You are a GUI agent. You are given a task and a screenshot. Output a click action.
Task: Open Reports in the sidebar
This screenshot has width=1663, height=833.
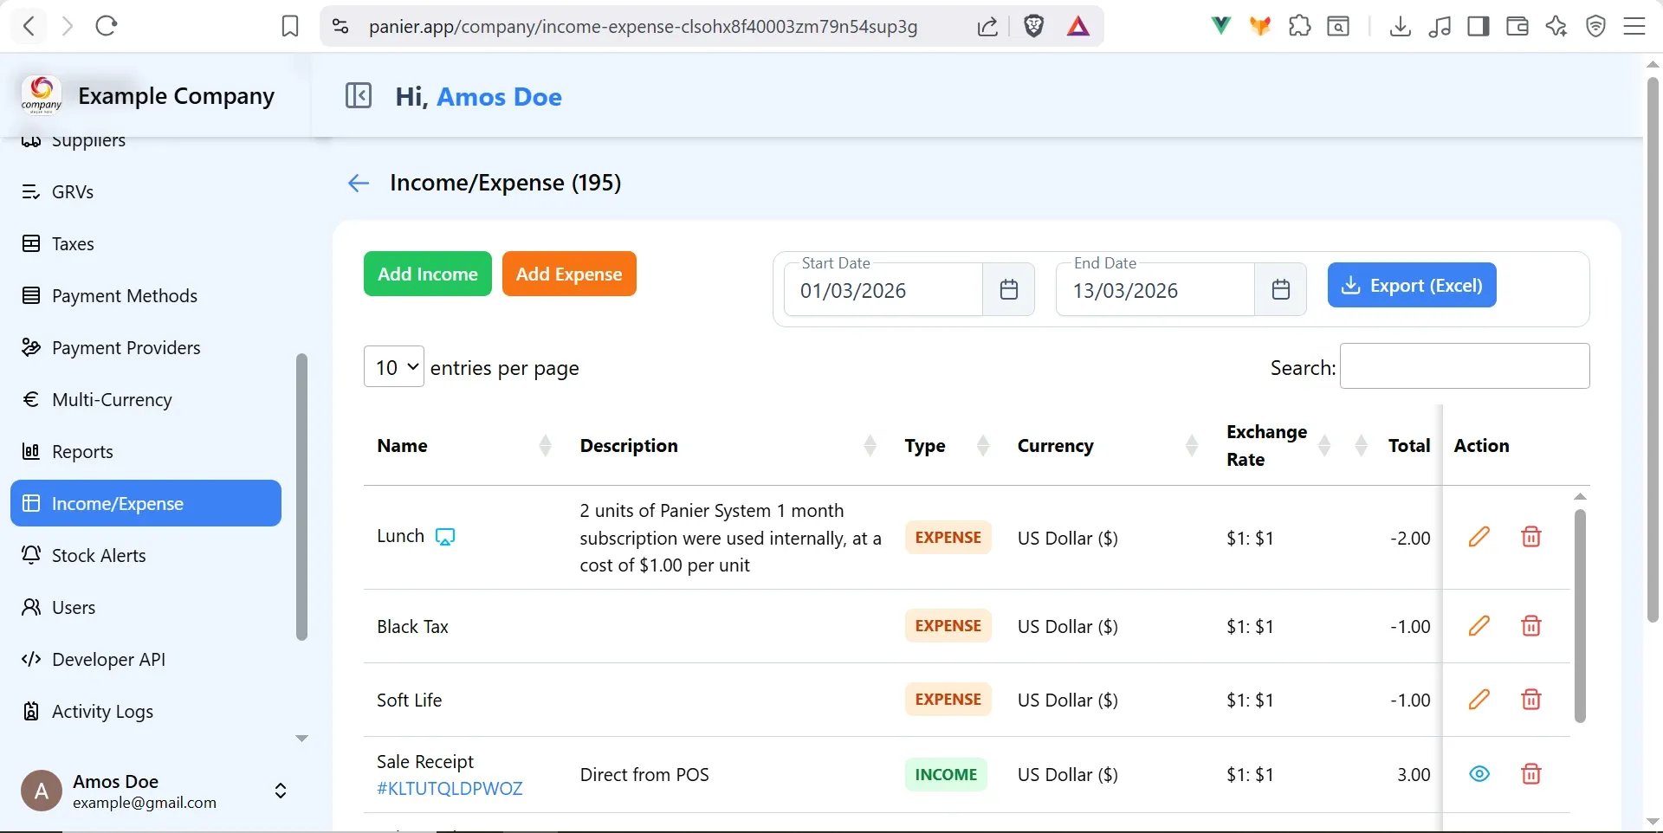[146, 452]
